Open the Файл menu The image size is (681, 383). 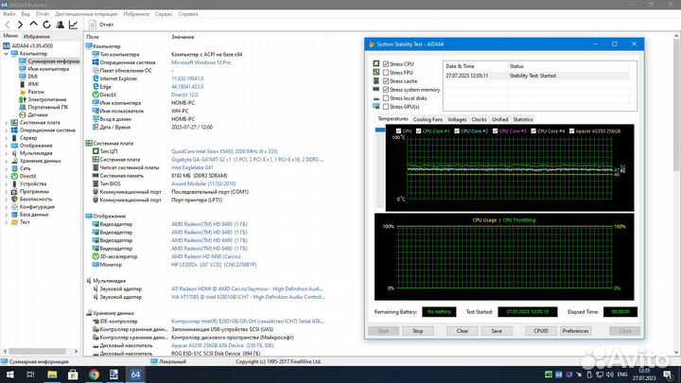(9, 14)
